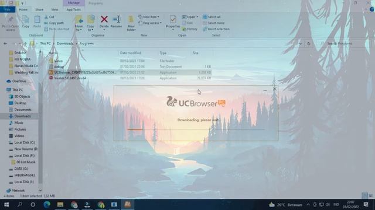
Task: Open File Explorer from taskbar
Action: coord(60,205)
